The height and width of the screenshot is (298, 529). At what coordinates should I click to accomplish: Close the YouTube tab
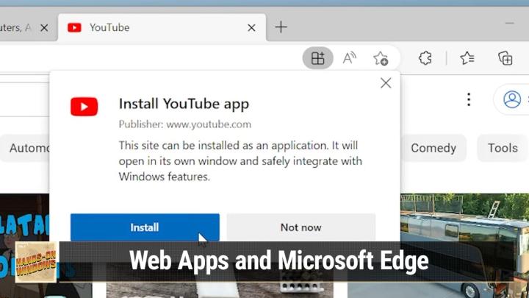pos(251,28)
